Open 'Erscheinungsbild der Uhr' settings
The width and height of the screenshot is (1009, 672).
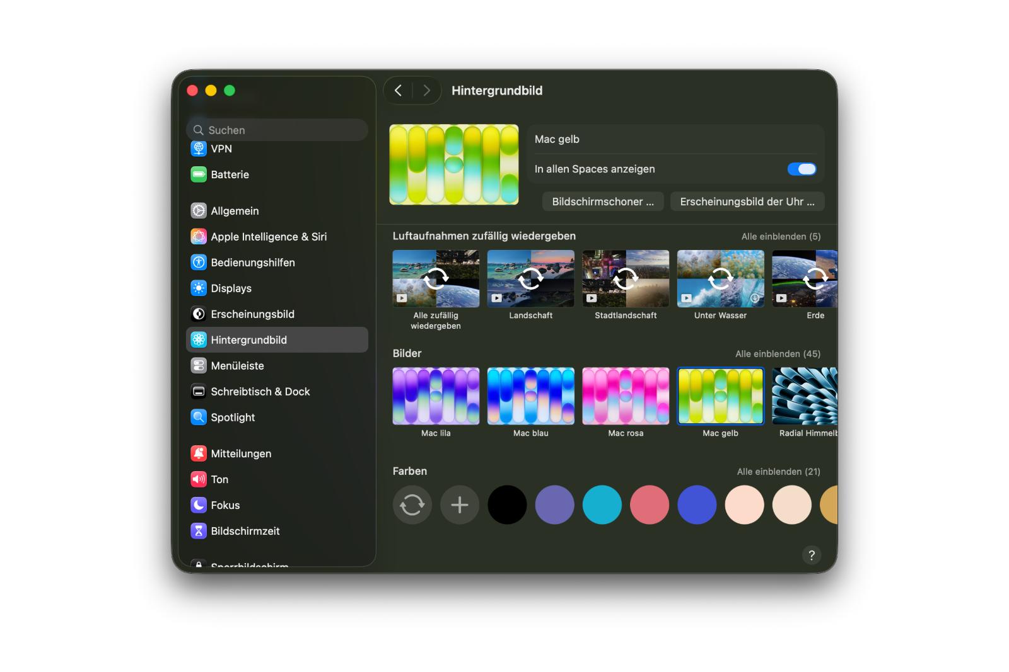747,201
